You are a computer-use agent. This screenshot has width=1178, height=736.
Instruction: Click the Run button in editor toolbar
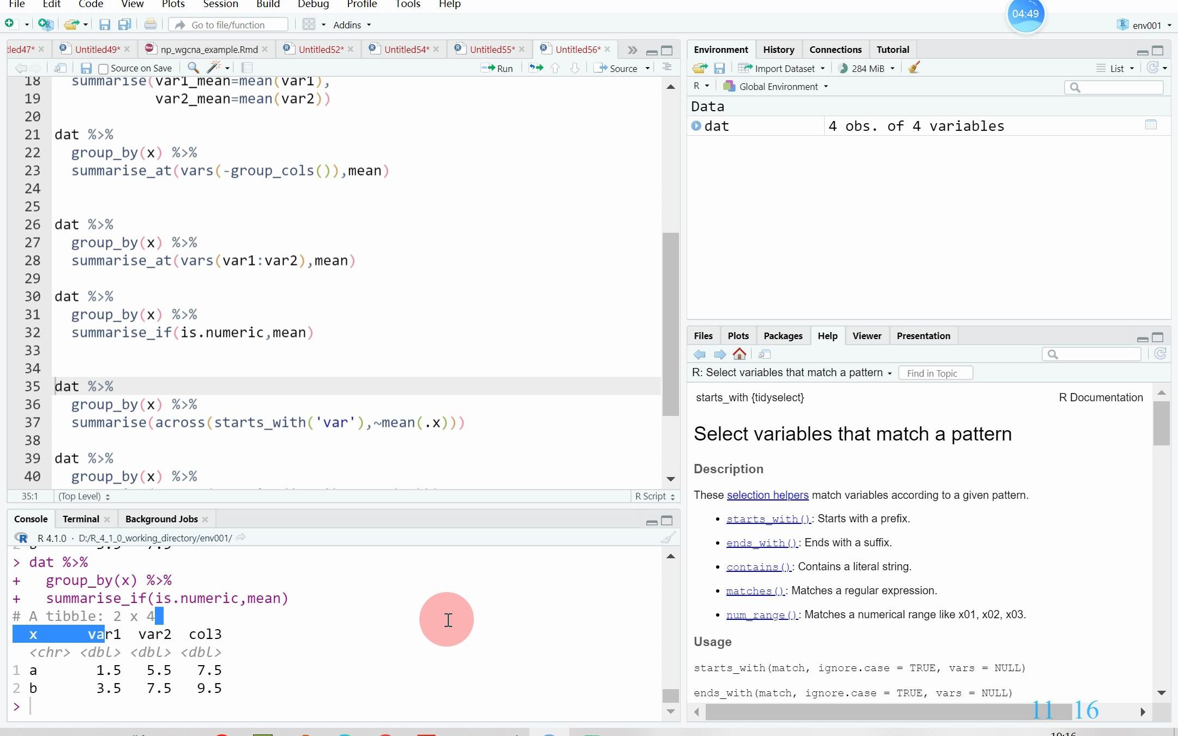point(497,68)
